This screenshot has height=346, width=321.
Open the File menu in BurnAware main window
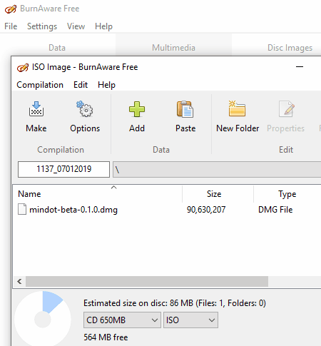click(11, 26)
